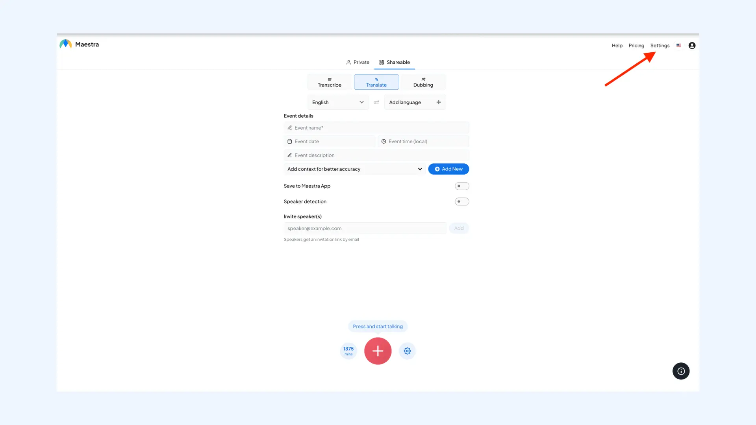Open the Settings menu
This screenshot has width=756, height=425.
[x=660, y=45]
